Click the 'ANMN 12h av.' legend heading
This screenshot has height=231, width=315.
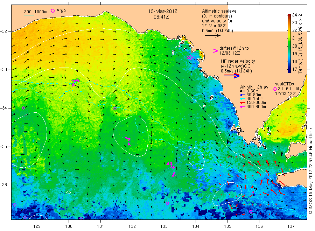tap(254, 87)
